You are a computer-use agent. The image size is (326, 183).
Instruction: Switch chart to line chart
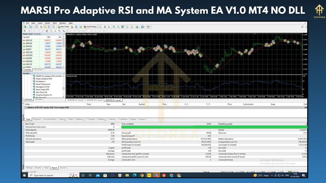coord(109,27)
